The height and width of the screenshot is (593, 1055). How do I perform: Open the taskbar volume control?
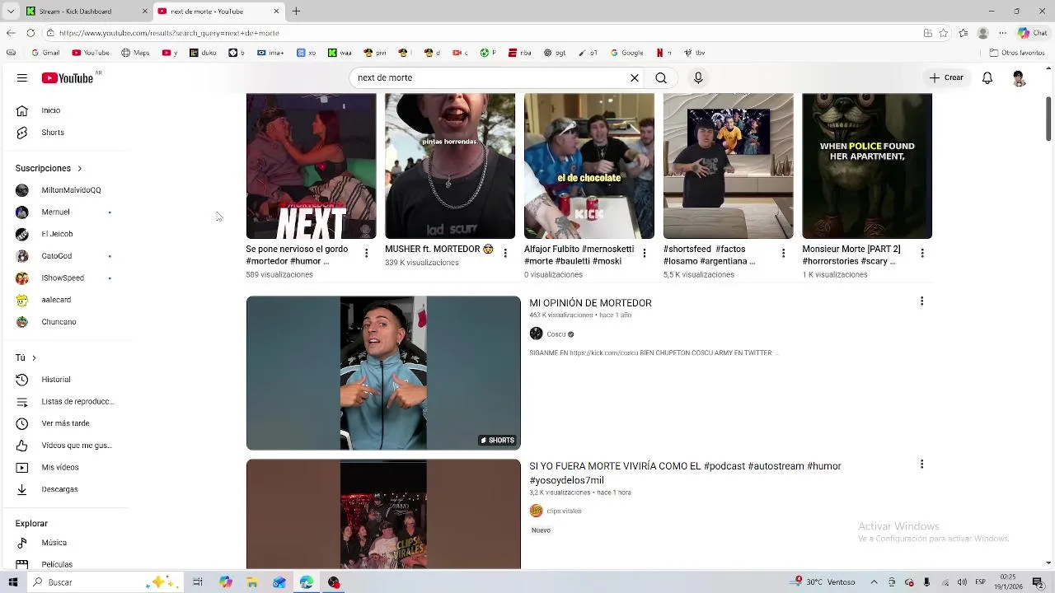click(962, 582)
